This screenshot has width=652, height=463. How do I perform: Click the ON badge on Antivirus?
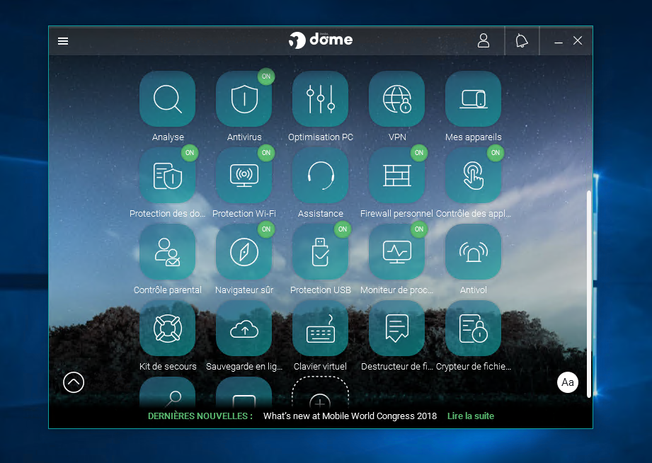point(266,76)
